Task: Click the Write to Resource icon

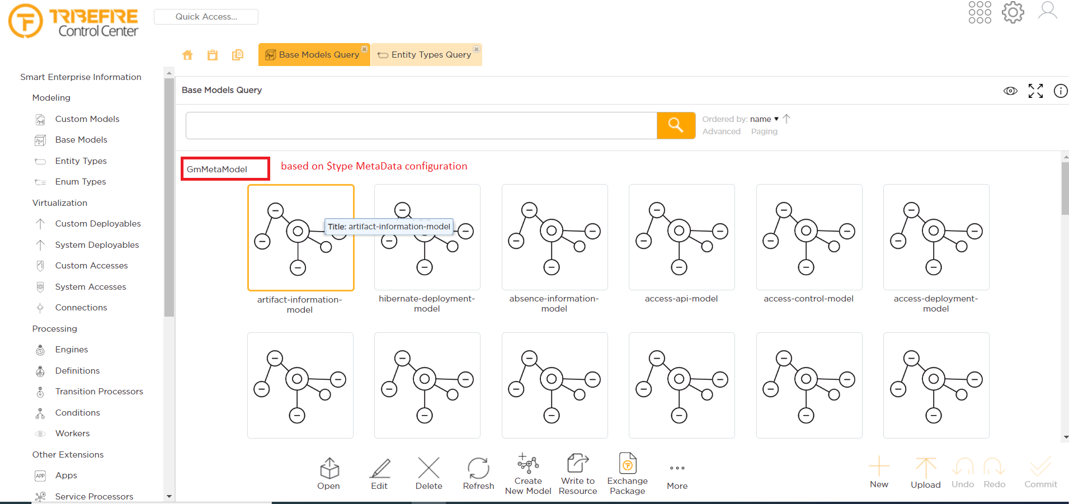Action: pos(577,464)
